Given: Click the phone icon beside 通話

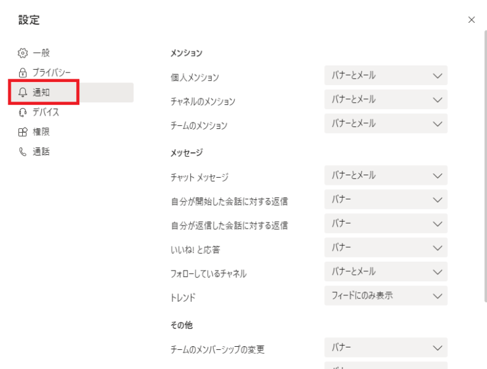Looking at the screenshot, I should [x=23, y=152].
